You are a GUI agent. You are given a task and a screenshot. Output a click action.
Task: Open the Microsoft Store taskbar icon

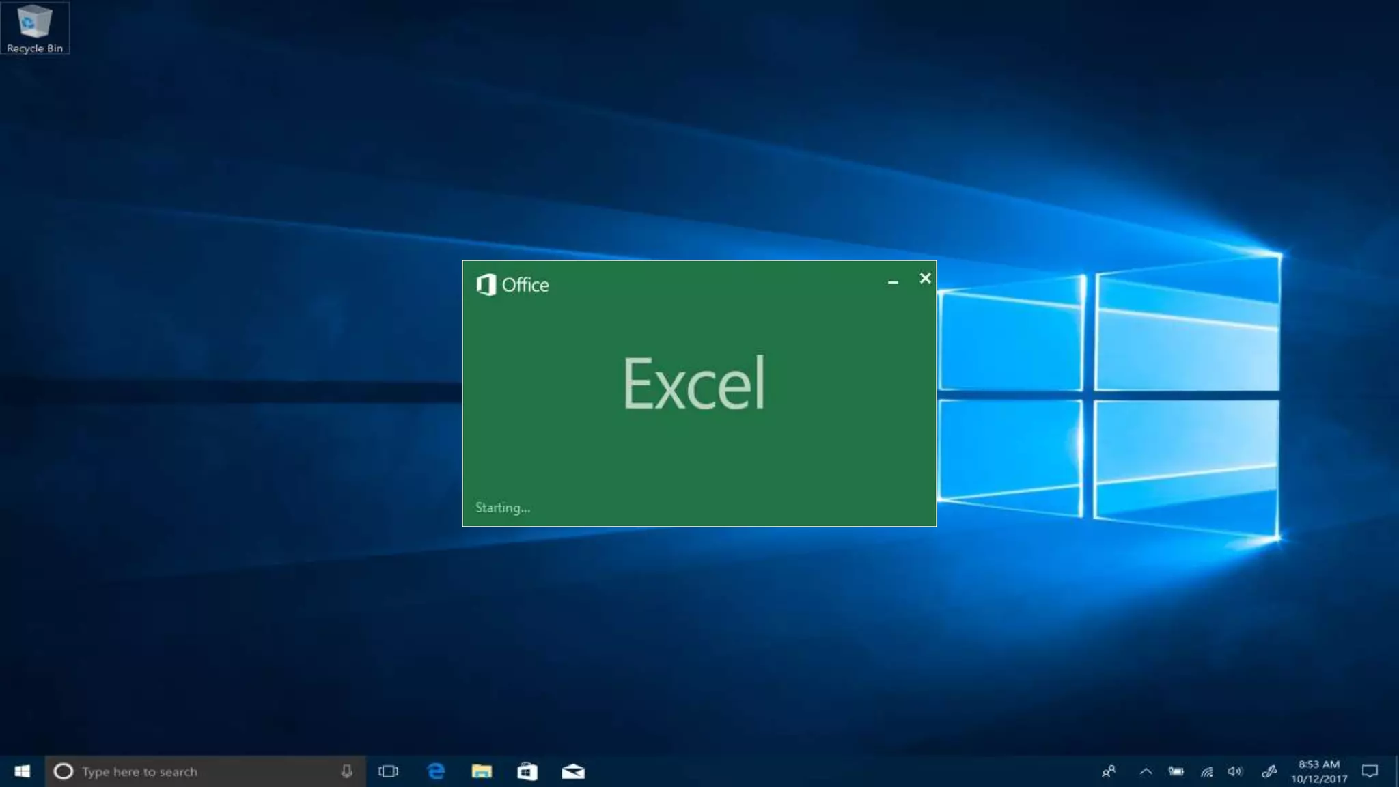tap(527, 771)
